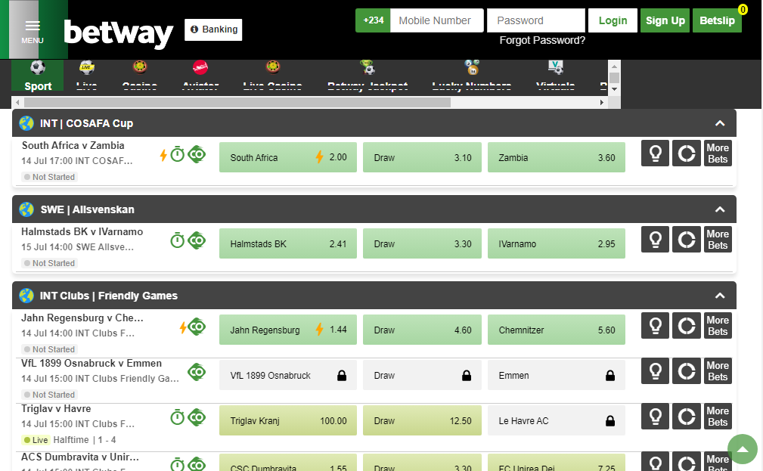Focus the Password field
Image resolution: width=763 pixels, height=471 pixels.
[x=535, y=20]
